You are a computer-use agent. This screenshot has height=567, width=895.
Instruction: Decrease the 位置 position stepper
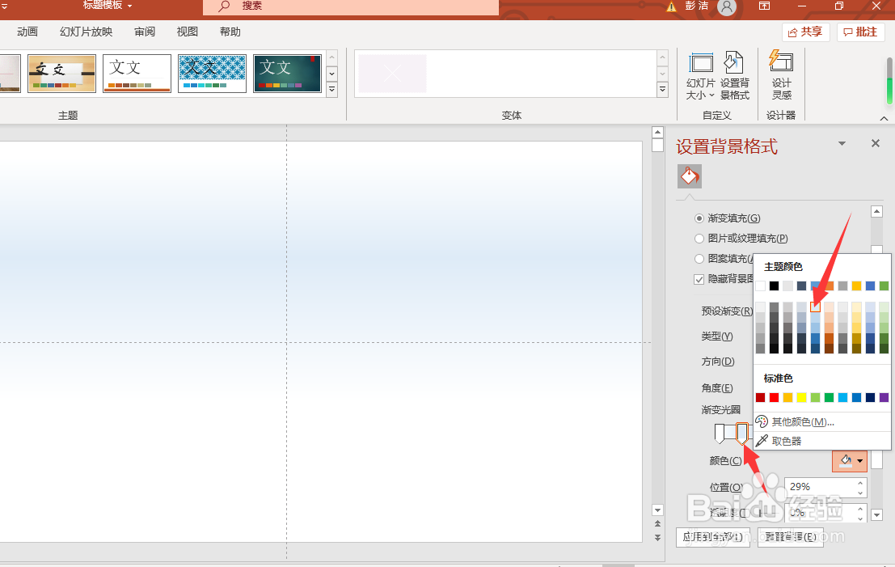click(860, 493)
